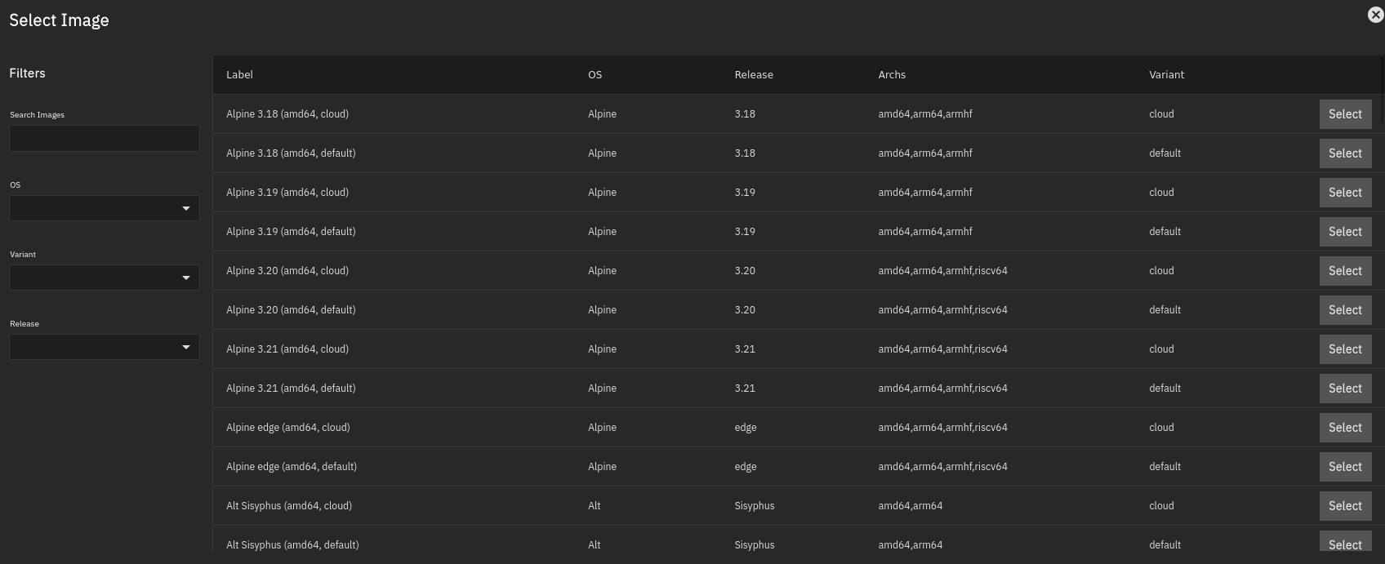
Task: Click Variant cell default in Alpine 3.19 row
Action: pyautogui.click(x=1165, y=232)
